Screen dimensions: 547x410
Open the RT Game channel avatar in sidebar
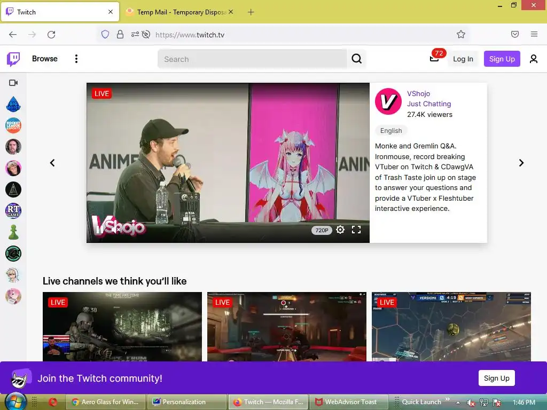(x=13, y=211)
